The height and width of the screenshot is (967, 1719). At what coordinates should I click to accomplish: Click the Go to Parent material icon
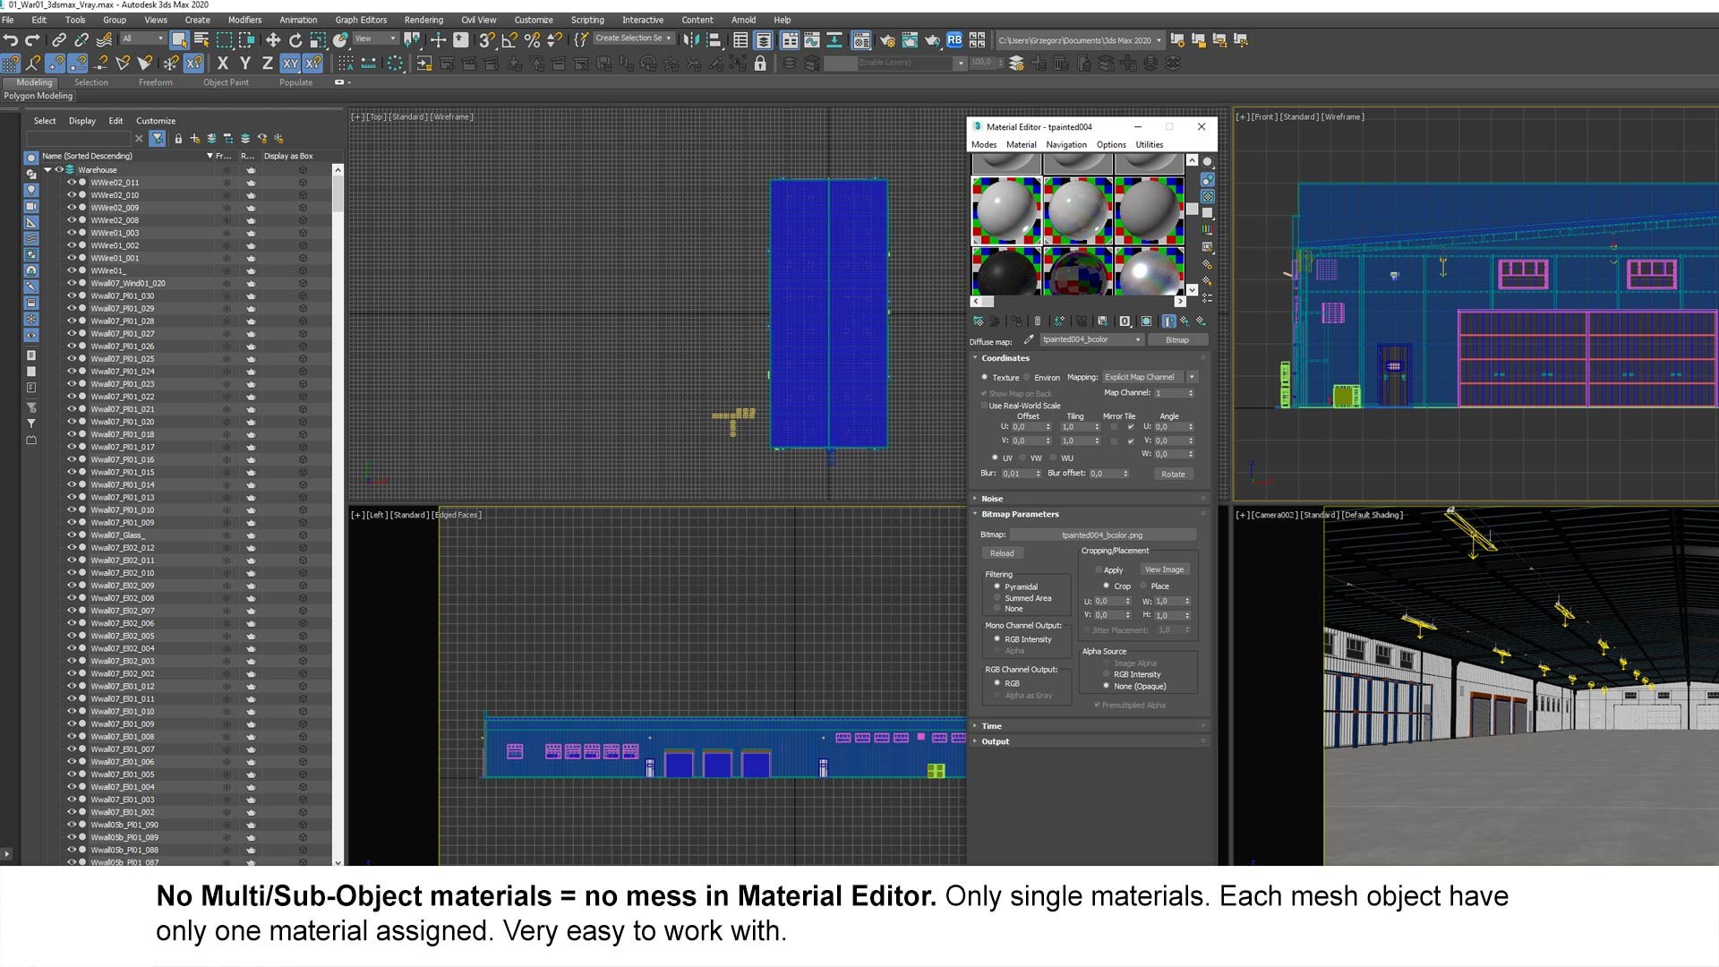1184,321
